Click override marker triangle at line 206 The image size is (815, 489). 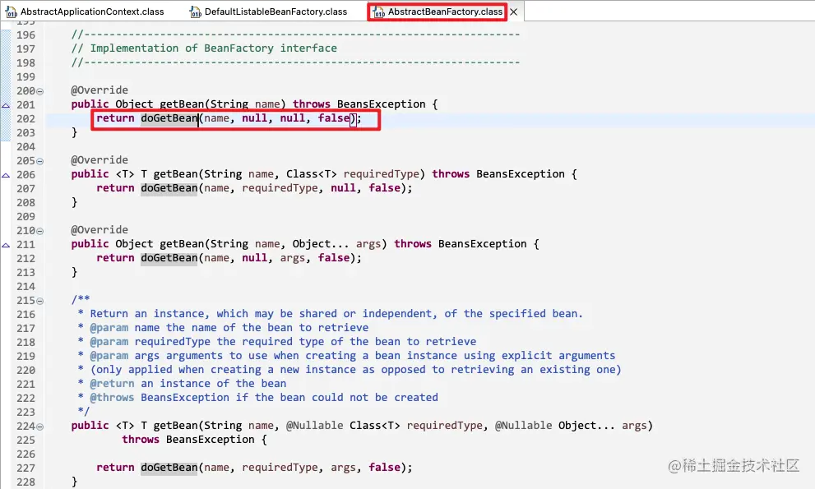[6, 176]
